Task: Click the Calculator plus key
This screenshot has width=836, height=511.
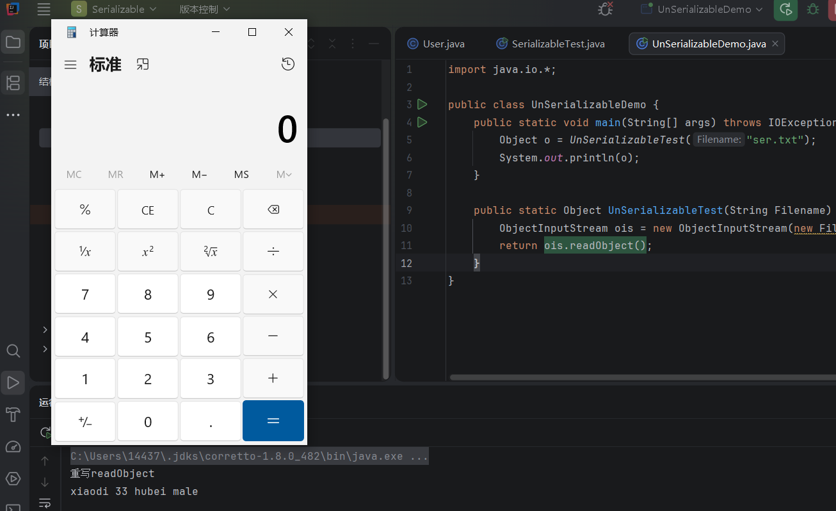Action: (273, 378)
